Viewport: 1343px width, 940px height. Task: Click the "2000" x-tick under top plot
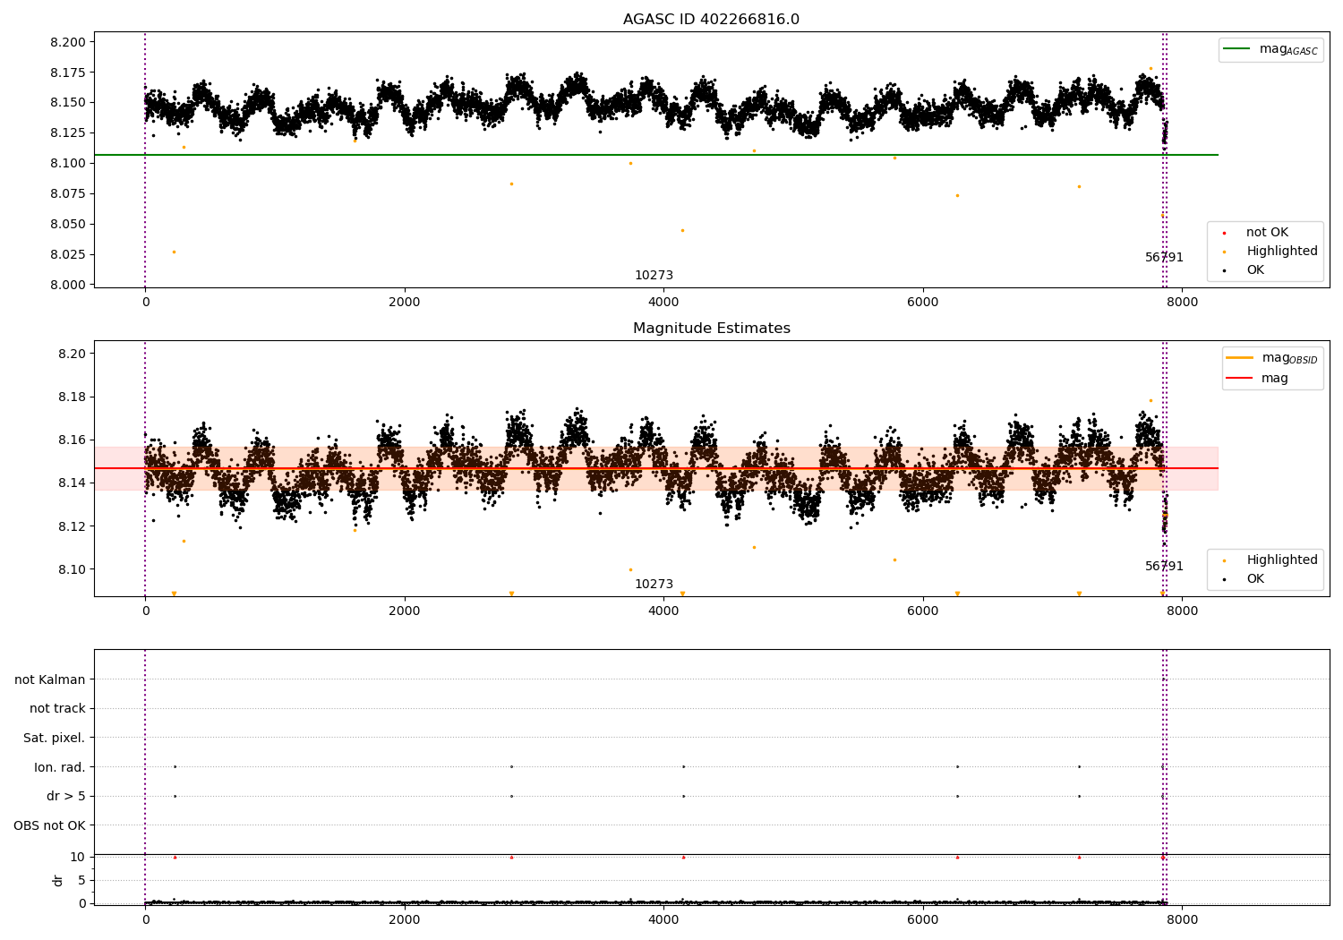(x=405, y=303)
